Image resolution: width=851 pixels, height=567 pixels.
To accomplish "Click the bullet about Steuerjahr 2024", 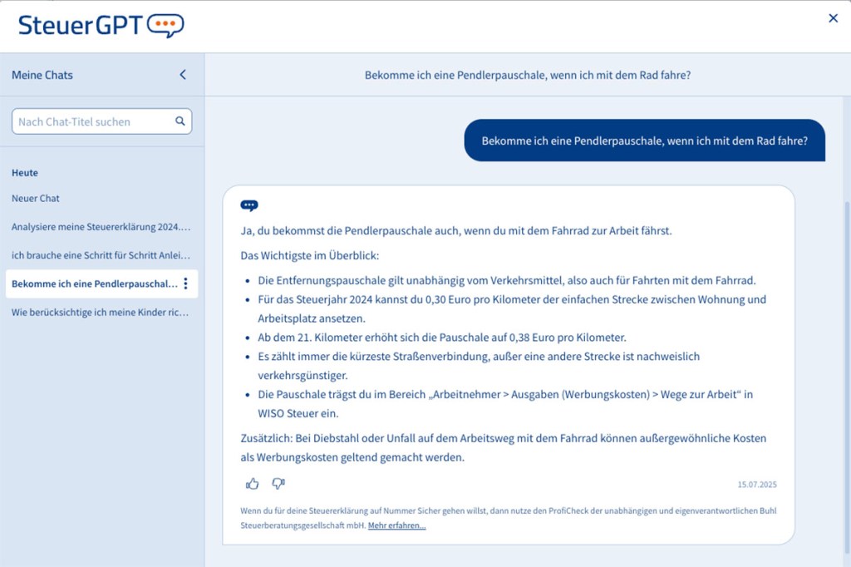I will (x=512, y=308).
